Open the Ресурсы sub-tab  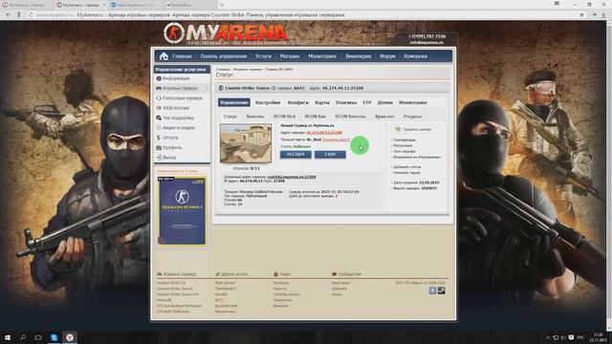coord(412,117)
